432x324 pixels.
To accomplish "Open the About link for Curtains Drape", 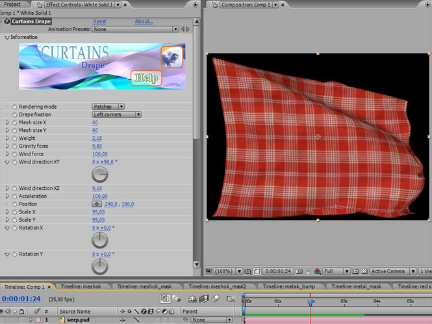I will [144, 21].
